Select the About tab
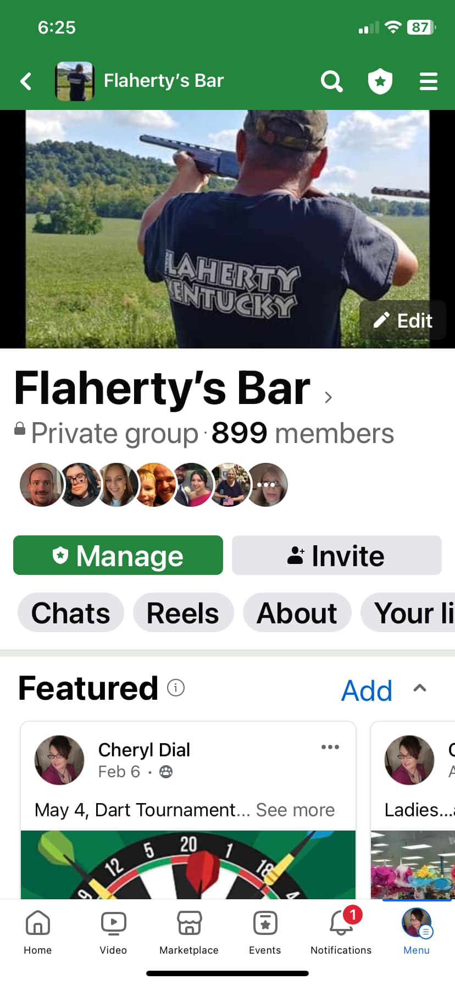Viewport: 455px width, 985px height. [297, 612]
